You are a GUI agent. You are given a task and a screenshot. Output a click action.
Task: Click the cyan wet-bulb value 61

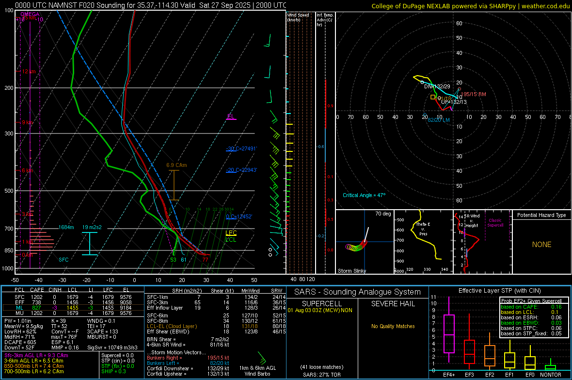(x=184, y=260)
